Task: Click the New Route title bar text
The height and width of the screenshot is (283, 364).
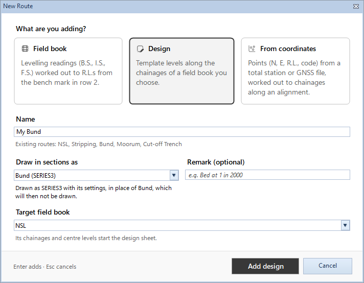Action: [x=18, y=6]
